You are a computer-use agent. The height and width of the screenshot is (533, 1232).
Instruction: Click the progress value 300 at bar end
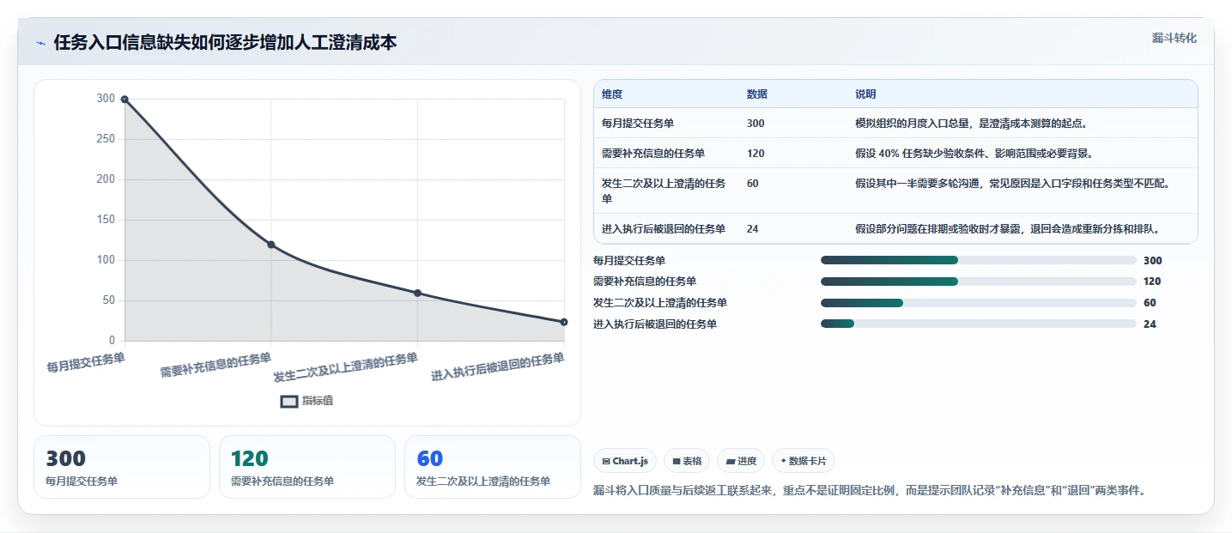pos(1152,260)
